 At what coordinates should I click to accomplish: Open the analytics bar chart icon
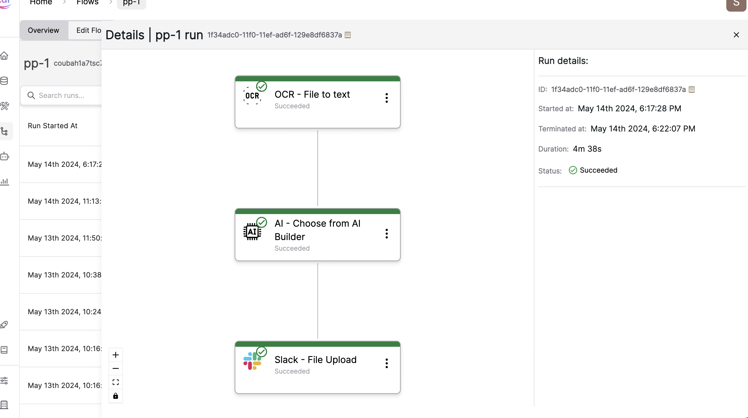coord(5,182)
